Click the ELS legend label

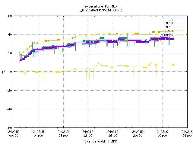click(170, 19)
